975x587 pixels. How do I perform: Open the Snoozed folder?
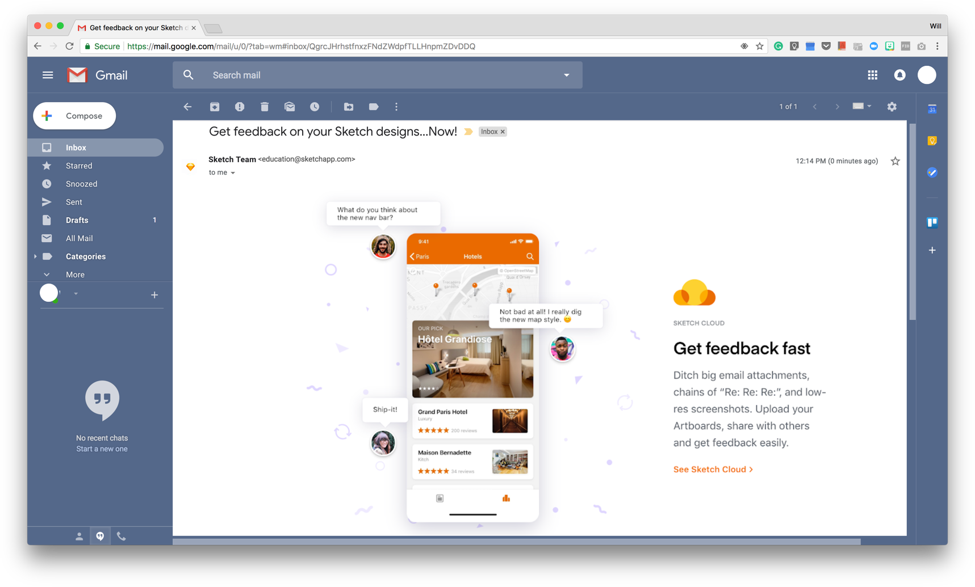pyautogui.click(x=95, y=184)
